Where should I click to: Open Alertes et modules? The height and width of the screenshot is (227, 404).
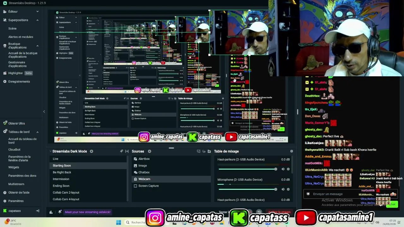point(21,37)
